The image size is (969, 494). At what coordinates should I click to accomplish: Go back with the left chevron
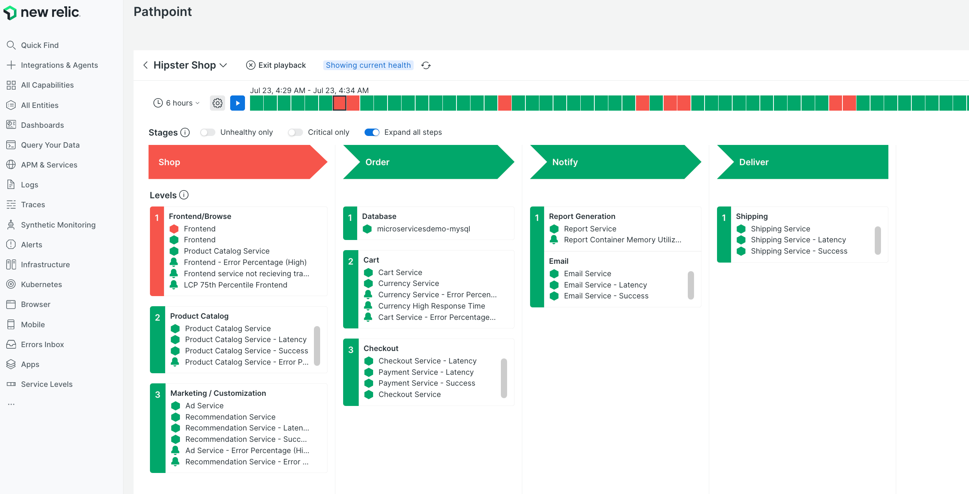(145, 65)
